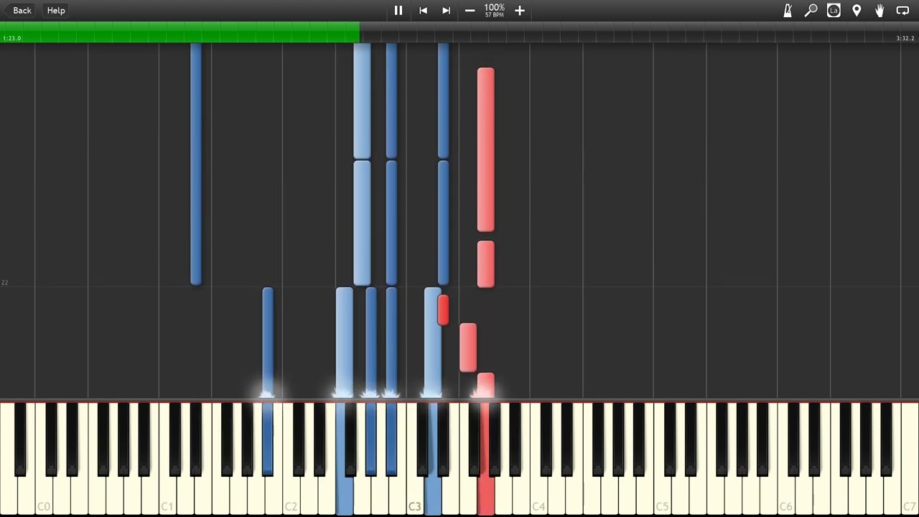Open the hand selection settings

coord(880,11)
